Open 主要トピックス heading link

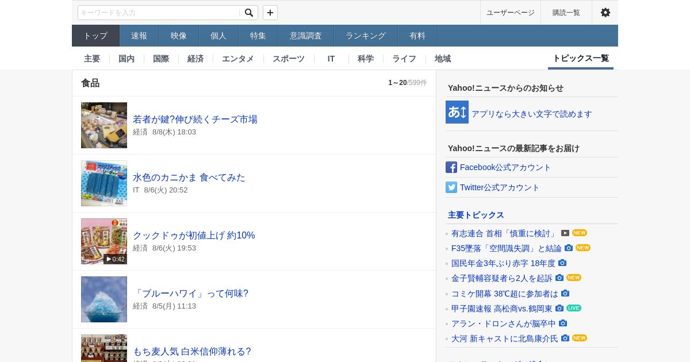click(x=476, y=215)
